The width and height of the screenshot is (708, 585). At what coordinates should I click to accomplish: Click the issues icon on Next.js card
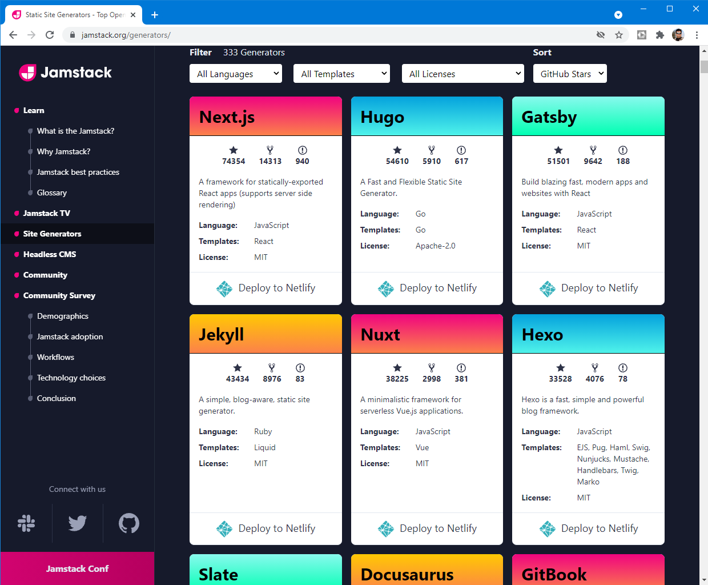pos(303,150)
